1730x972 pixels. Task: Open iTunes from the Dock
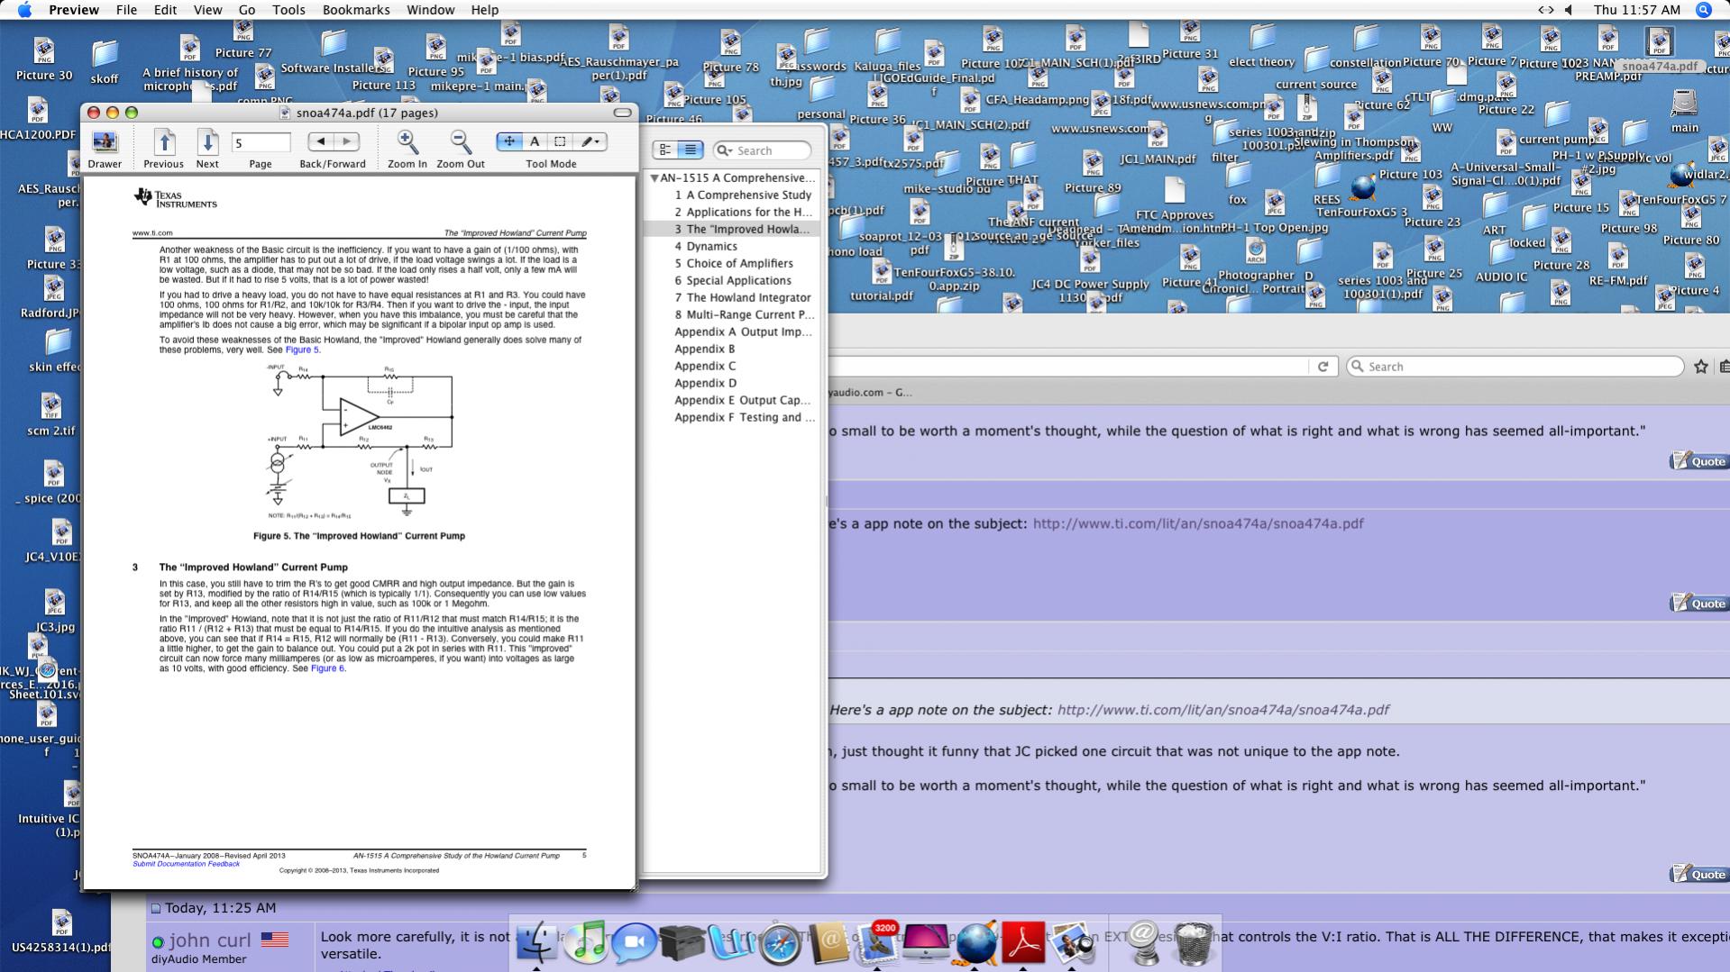tap(588, 942)
